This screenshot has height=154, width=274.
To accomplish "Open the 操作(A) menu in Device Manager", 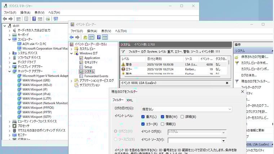I will click(x=25, y=12).
